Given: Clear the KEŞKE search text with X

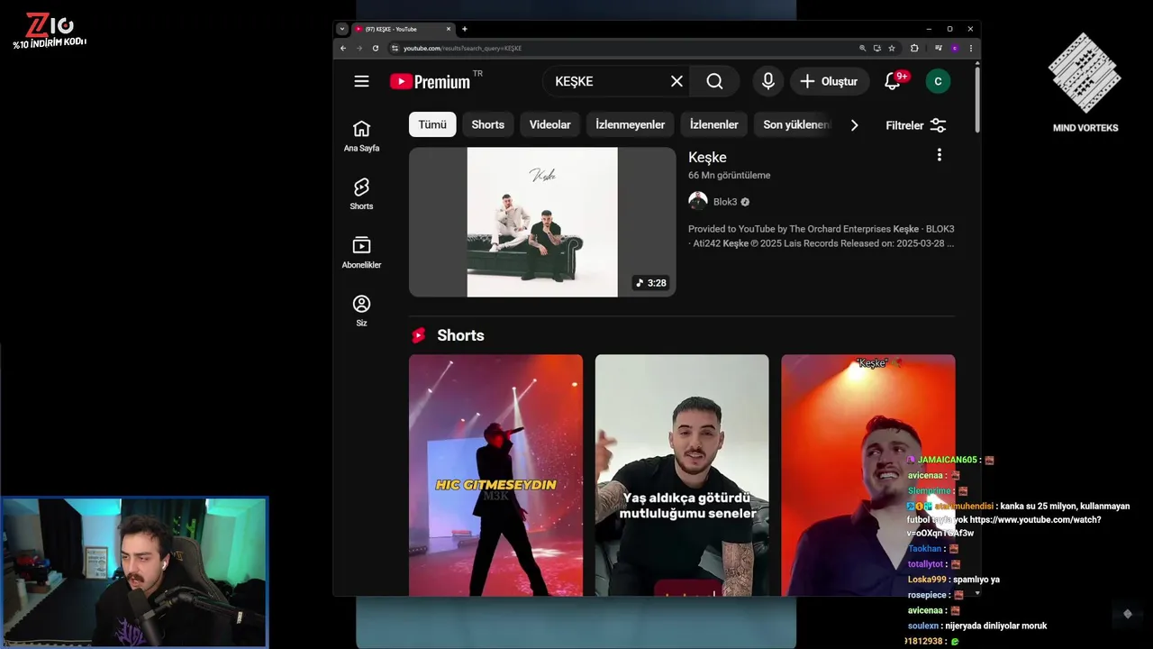Looking at the screenshot, I should click(x=676, y=81).
